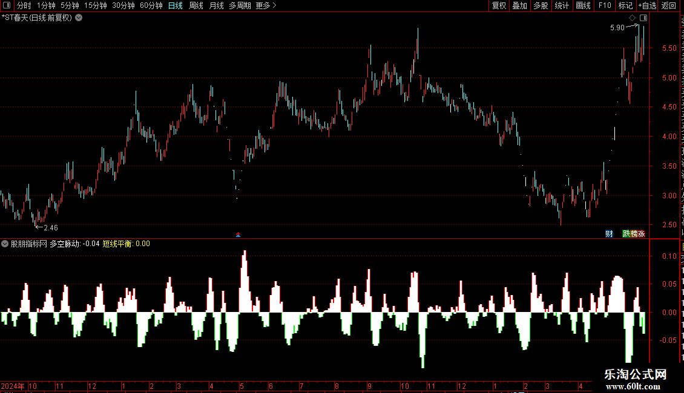Click the 2.46 low price label
The width and height of the screenshot is (684, 393).
click(51, 228)
